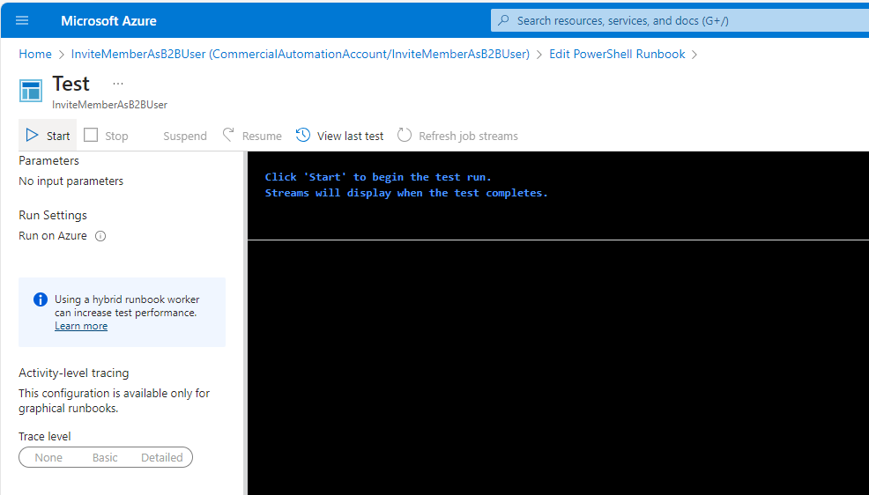Go to Home breadcrumb

35,55
